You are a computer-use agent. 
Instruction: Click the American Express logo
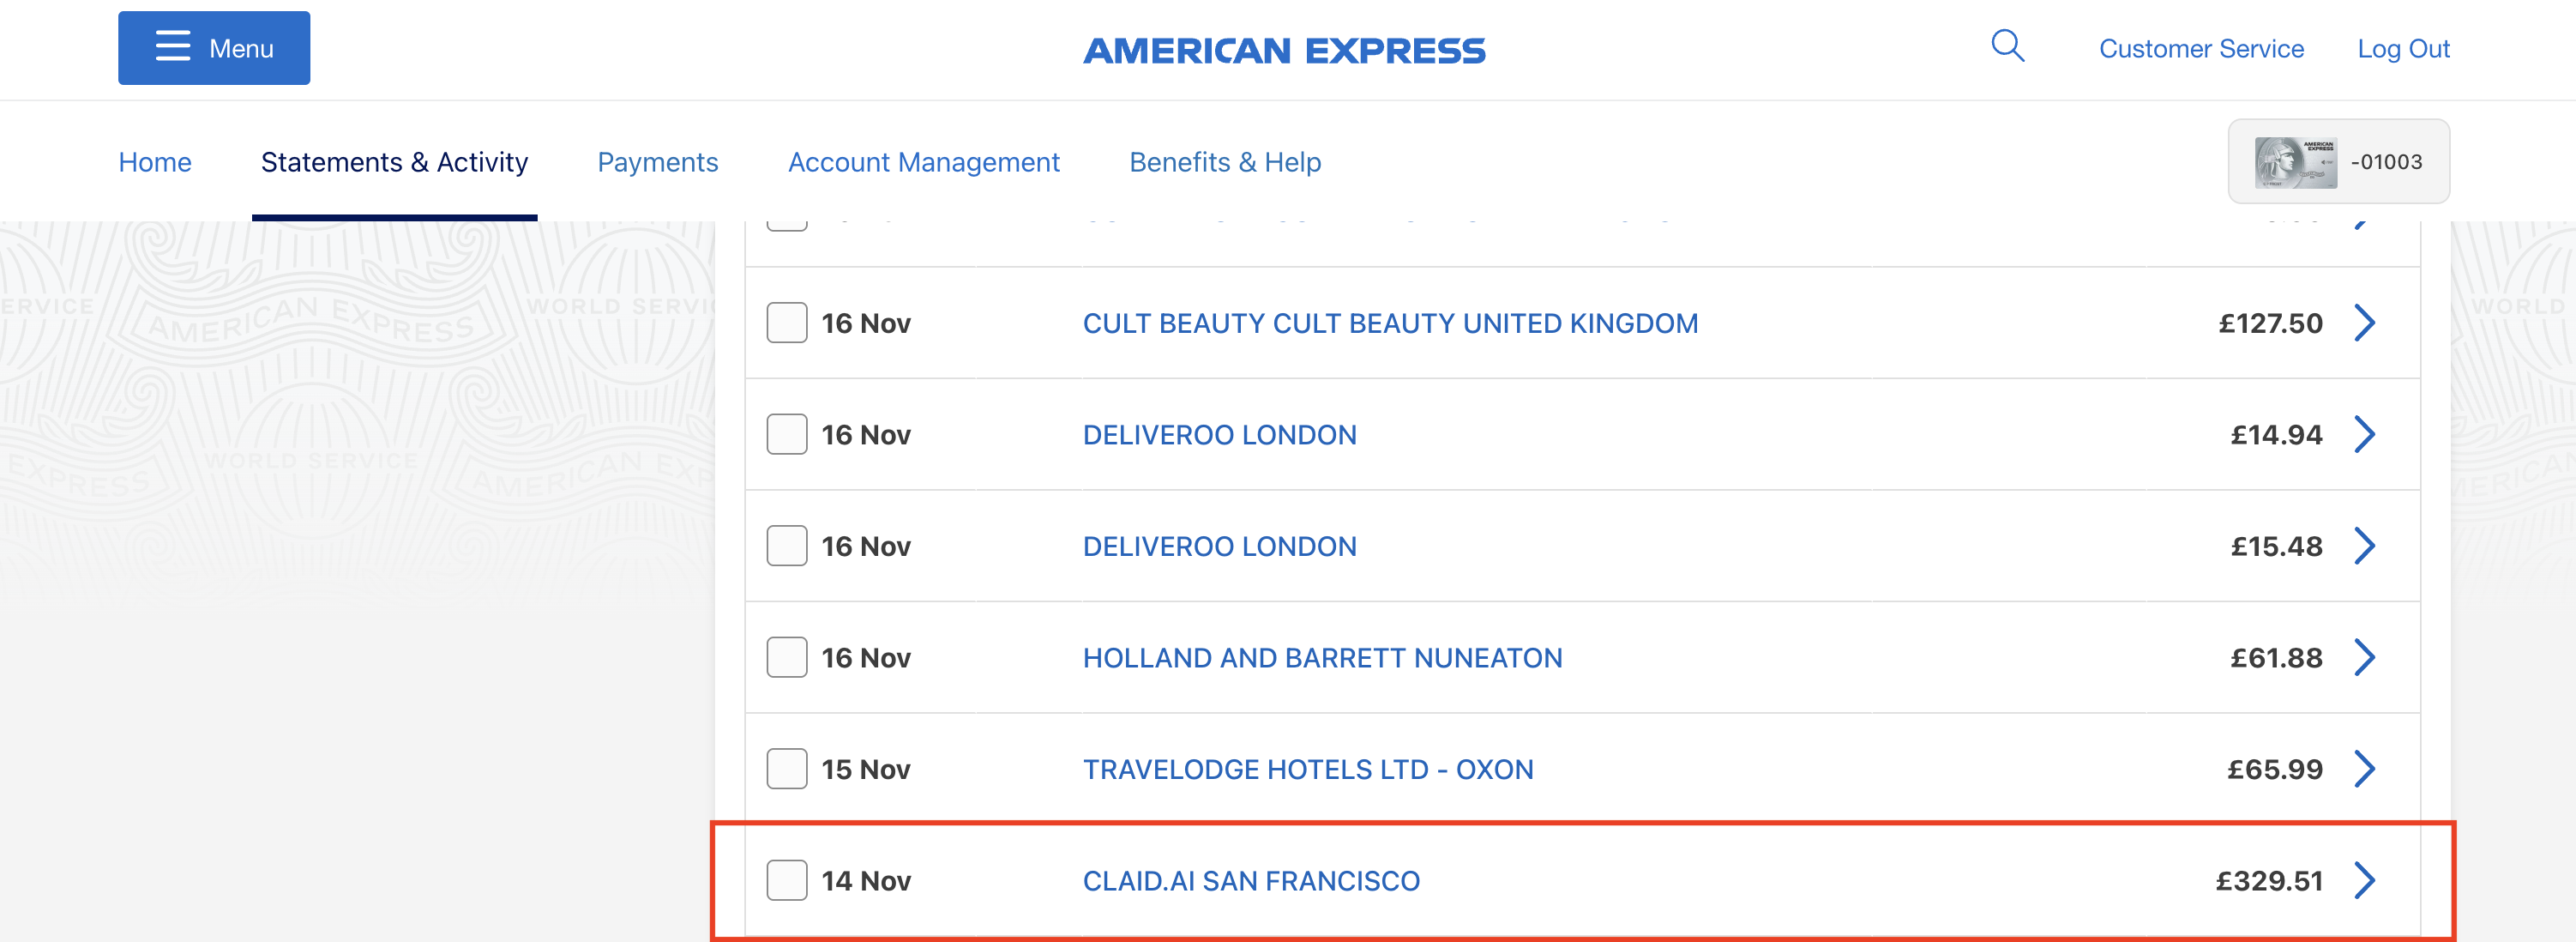coord(1285,50)
